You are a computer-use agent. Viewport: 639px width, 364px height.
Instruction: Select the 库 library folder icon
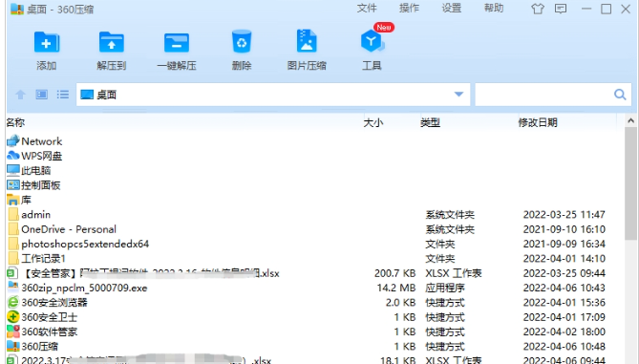[x=13, y=200]
